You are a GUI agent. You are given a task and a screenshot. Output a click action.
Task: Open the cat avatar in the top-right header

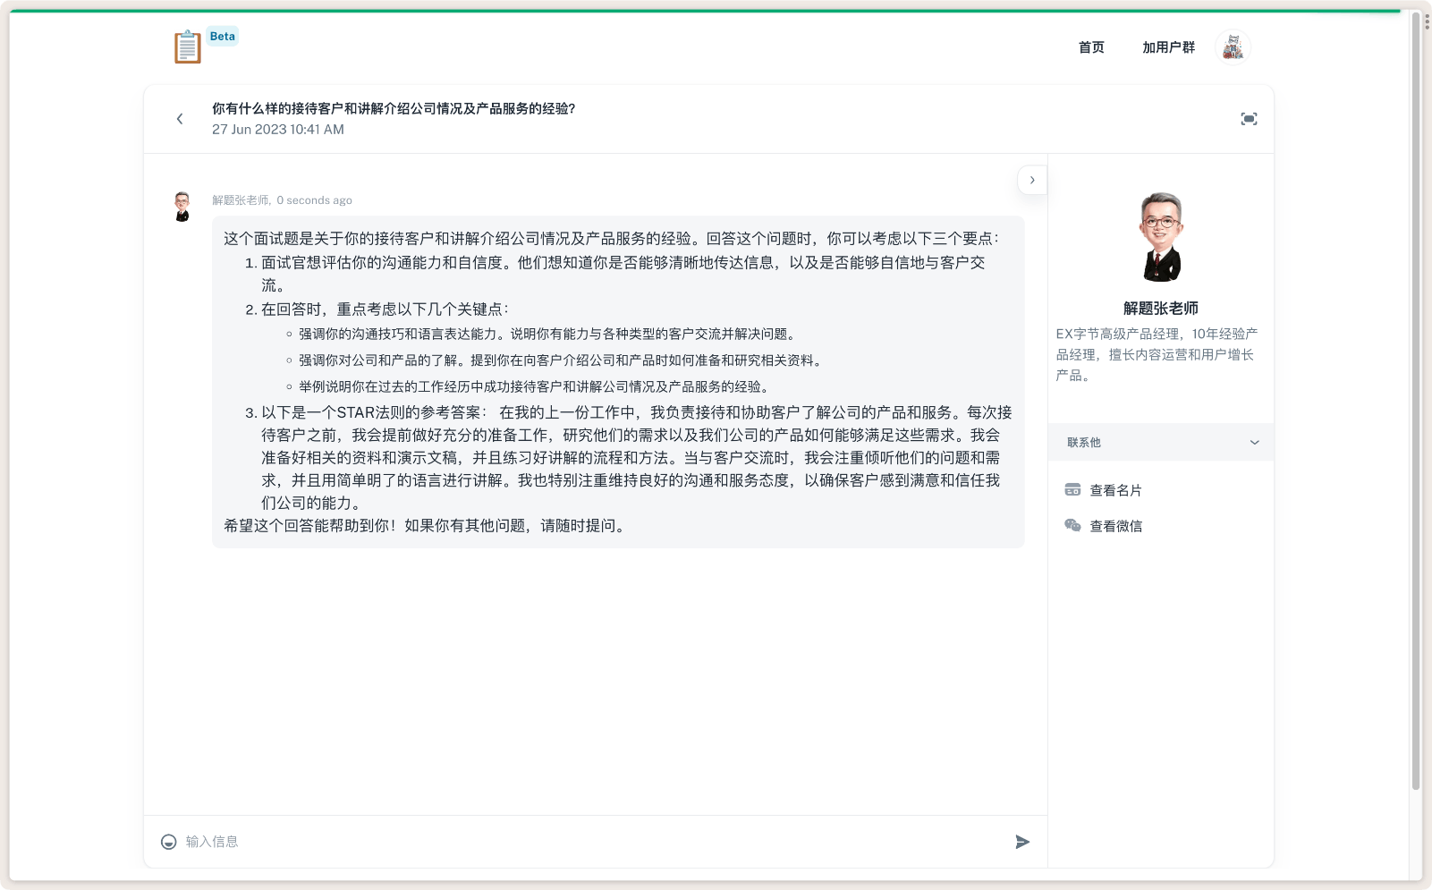(x=1233, y=46)
